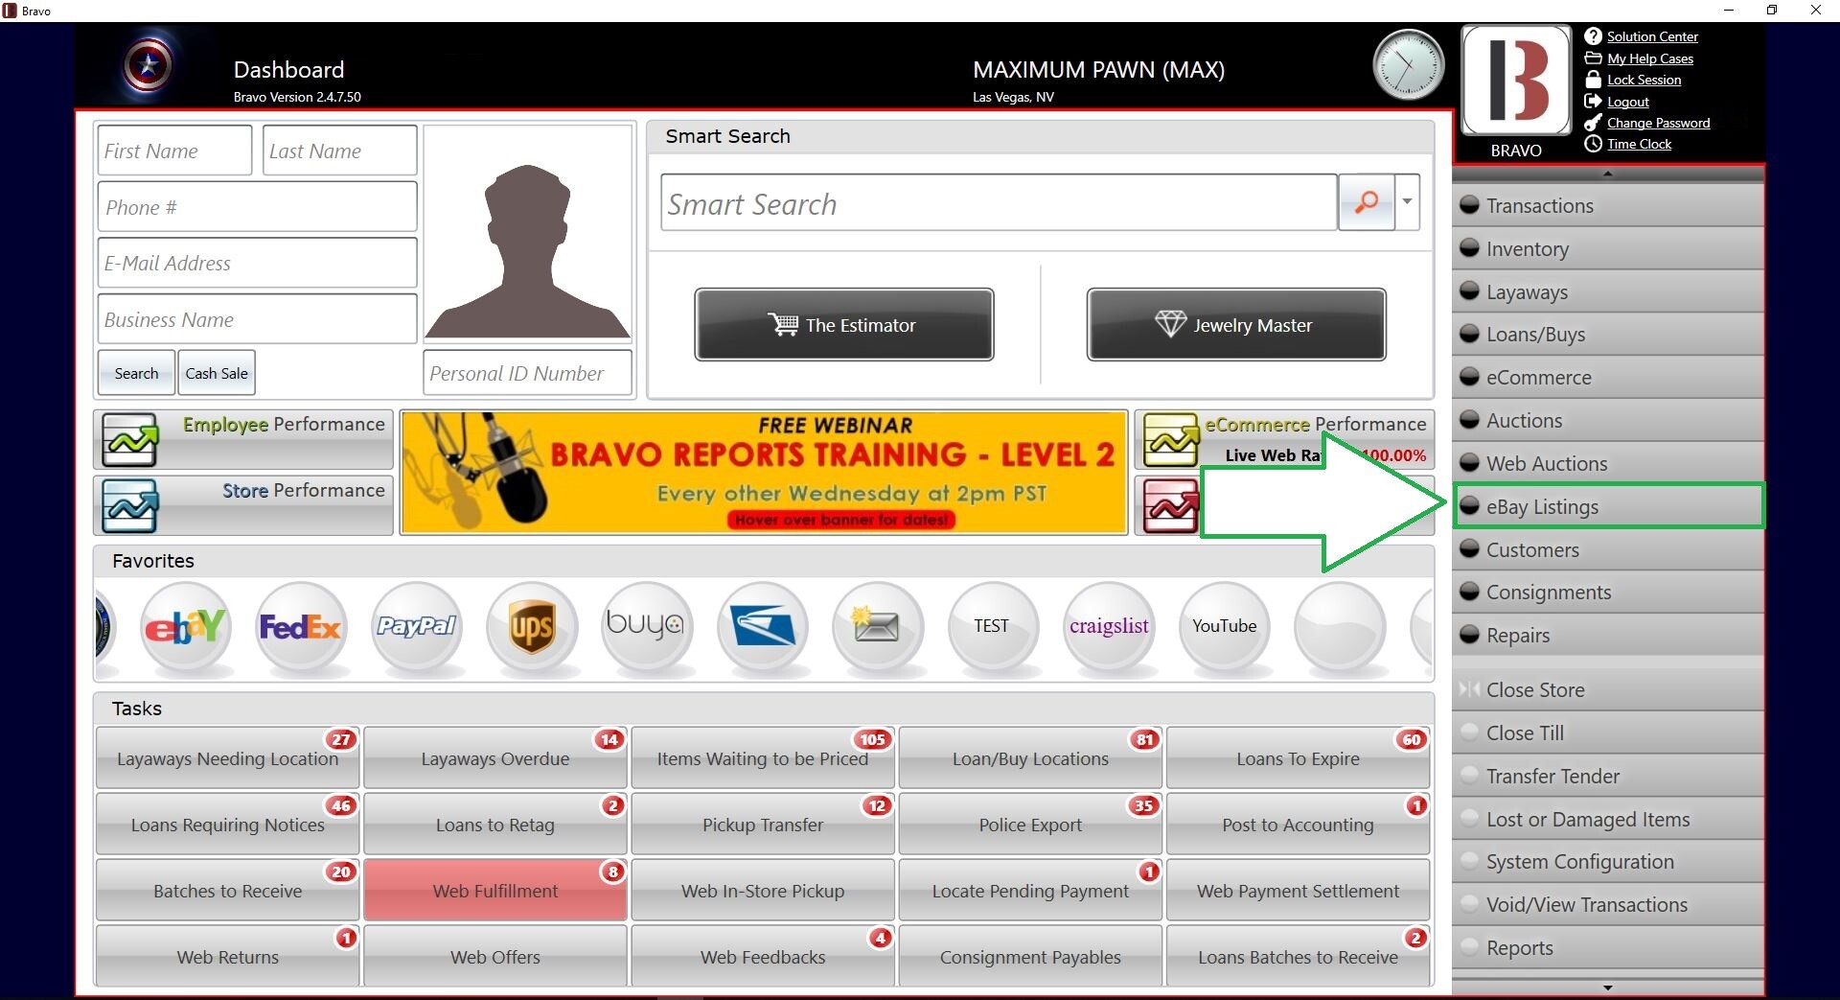Open the mail envelope favorite icon
The width and height of the screenshot is (1840, 1000).
877,627
